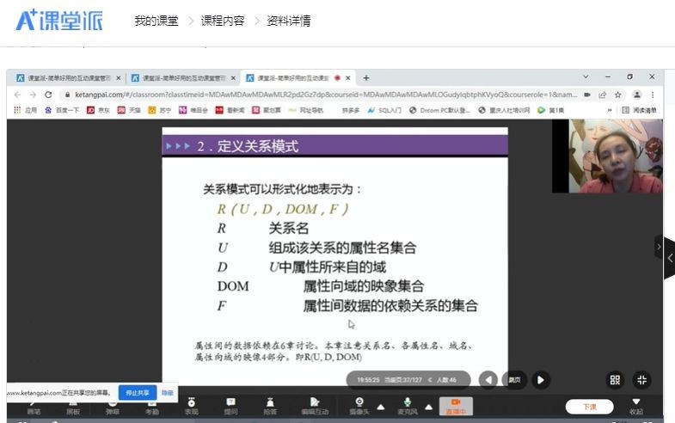Open the slide thumbnail grid view
This screenshot has height=423, width=675.
(x=615, y=380)
